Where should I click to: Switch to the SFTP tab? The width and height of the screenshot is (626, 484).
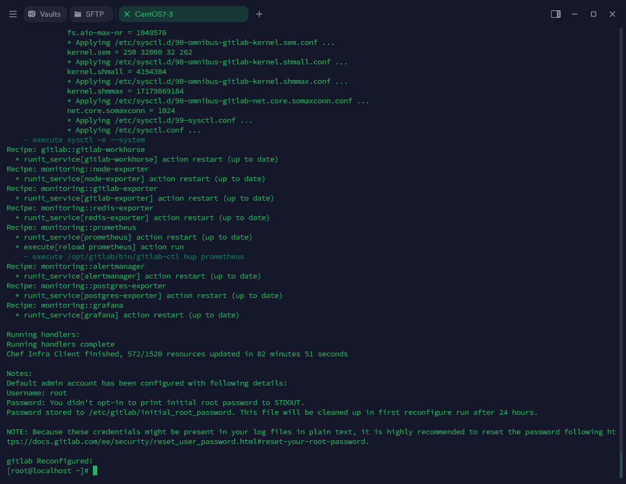91,14
